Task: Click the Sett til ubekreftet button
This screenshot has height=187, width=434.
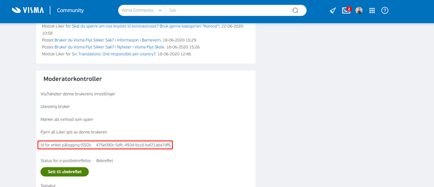Action: [x=64, y=172]
